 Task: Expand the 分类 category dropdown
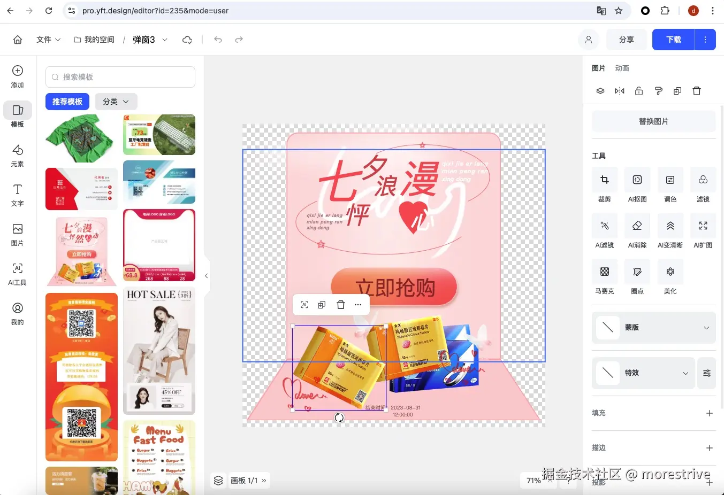(x=116, y=102)
